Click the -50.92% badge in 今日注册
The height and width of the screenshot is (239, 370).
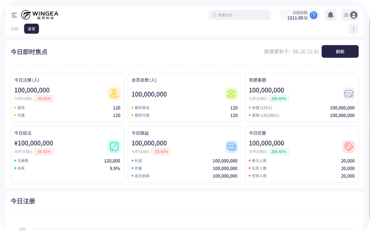(x=44, y=98)
